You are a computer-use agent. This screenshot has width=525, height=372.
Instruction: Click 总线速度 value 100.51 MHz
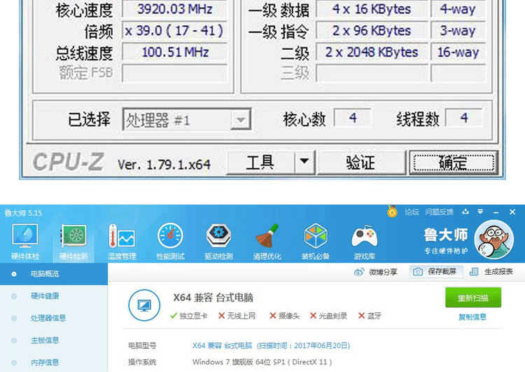point(175,53)
